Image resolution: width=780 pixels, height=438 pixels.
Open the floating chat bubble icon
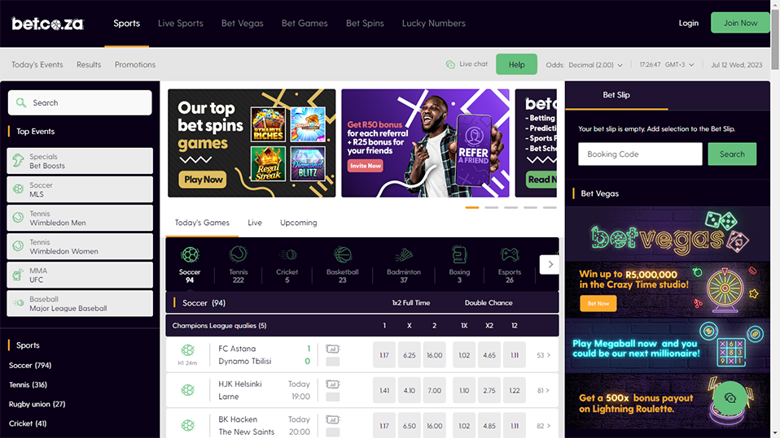click(730, 398)
